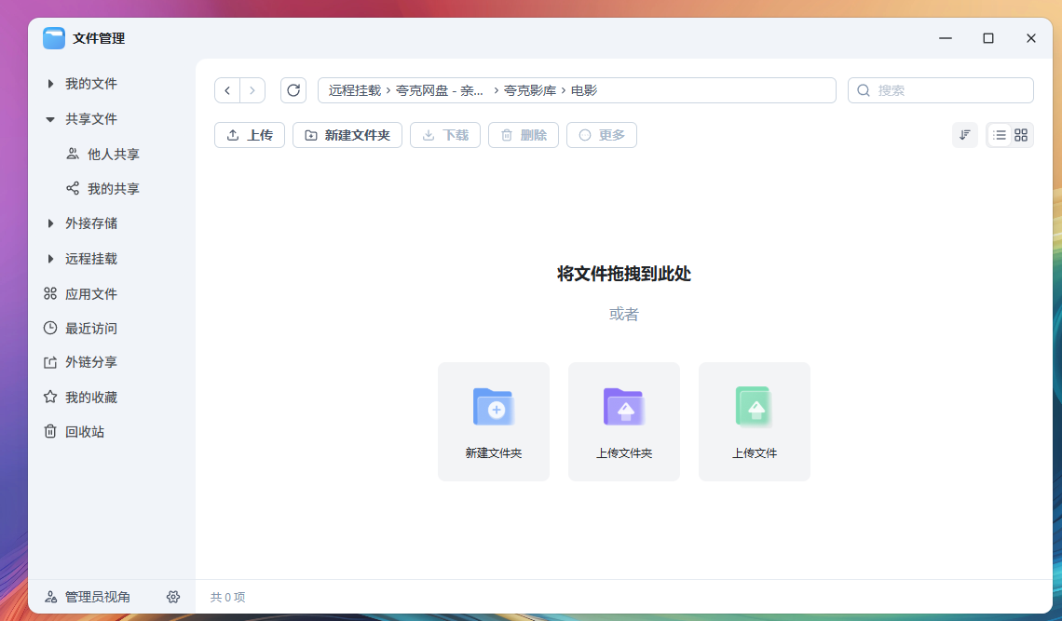1062x621 pixels.
Task: Collapse the Shared Files (共享文件) section
Action: click(x=50, y=119)
